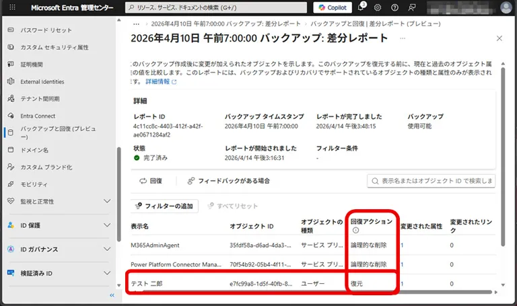Click the 回復アクション info icon
Screen dimensions: 517x306
[355, 230]
